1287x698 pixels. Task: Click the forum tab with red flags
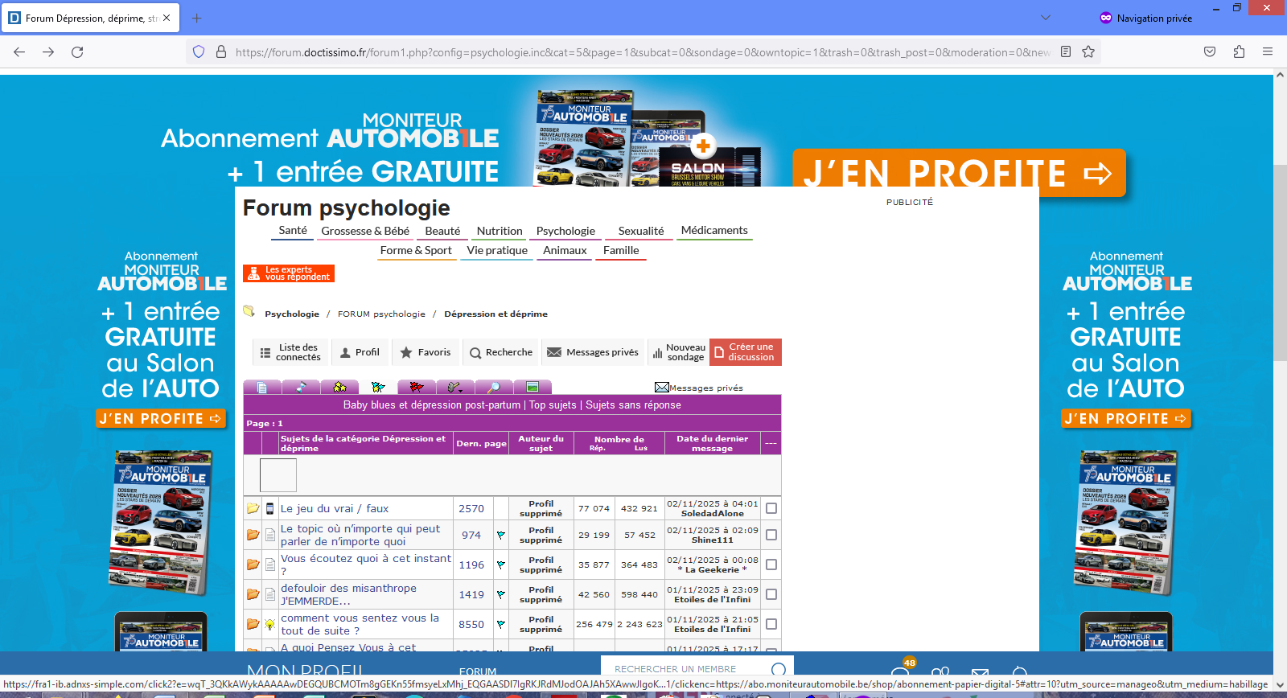417,387
